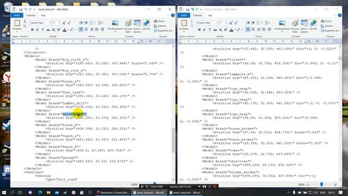Click Save icon in level_test.xml title bar

pyautogui.click(x=21, y=9)
